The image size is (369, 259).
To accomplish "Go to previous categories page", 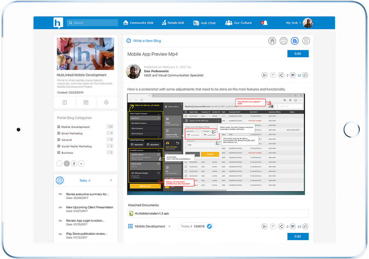I will 60,163.
